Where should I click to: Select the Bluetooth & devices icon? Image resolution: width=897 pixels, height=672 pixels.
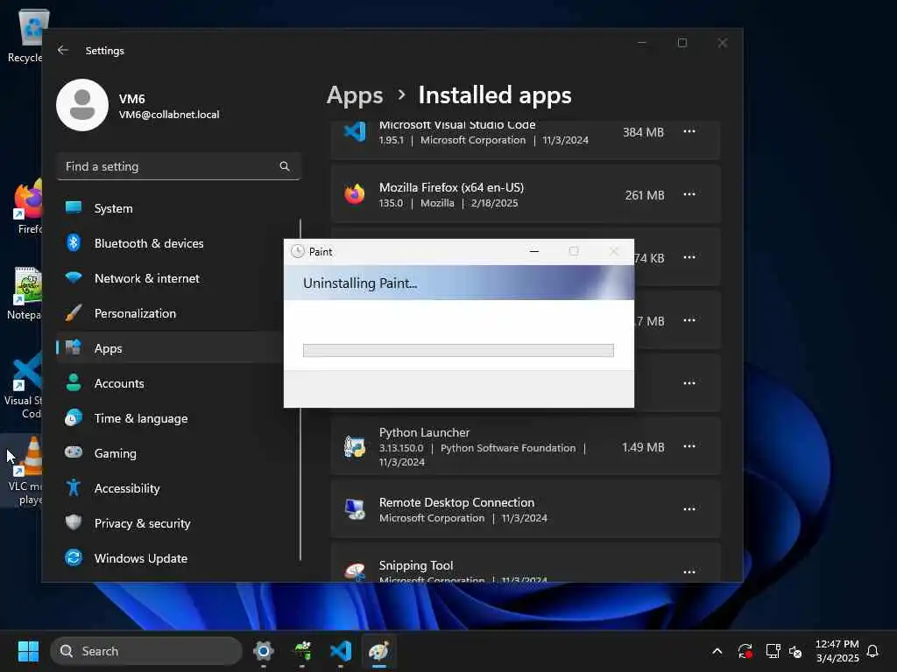tap(74, 243)
